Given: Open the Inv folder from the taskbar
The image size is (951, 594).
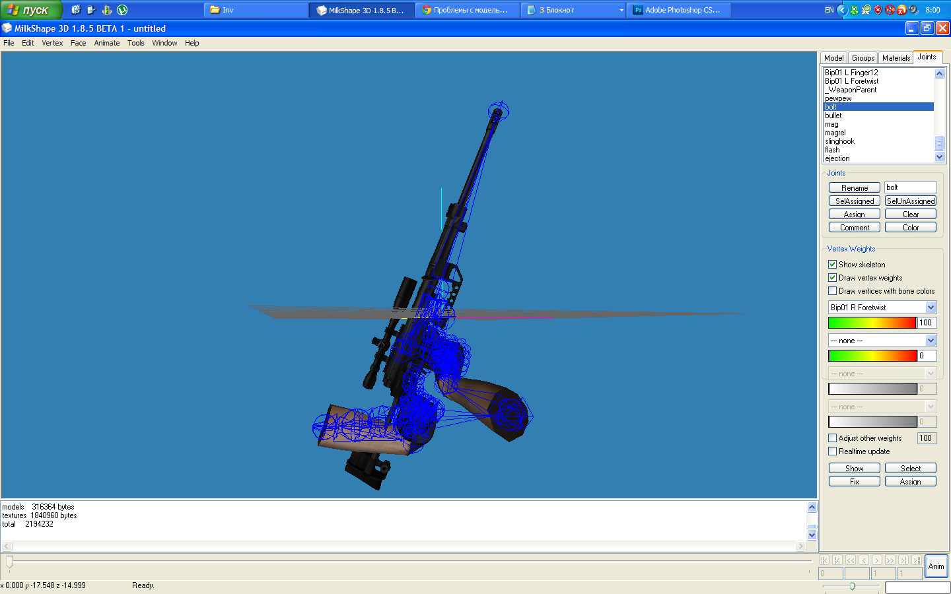Looking at the screenshot, I should tap(255, 10).
